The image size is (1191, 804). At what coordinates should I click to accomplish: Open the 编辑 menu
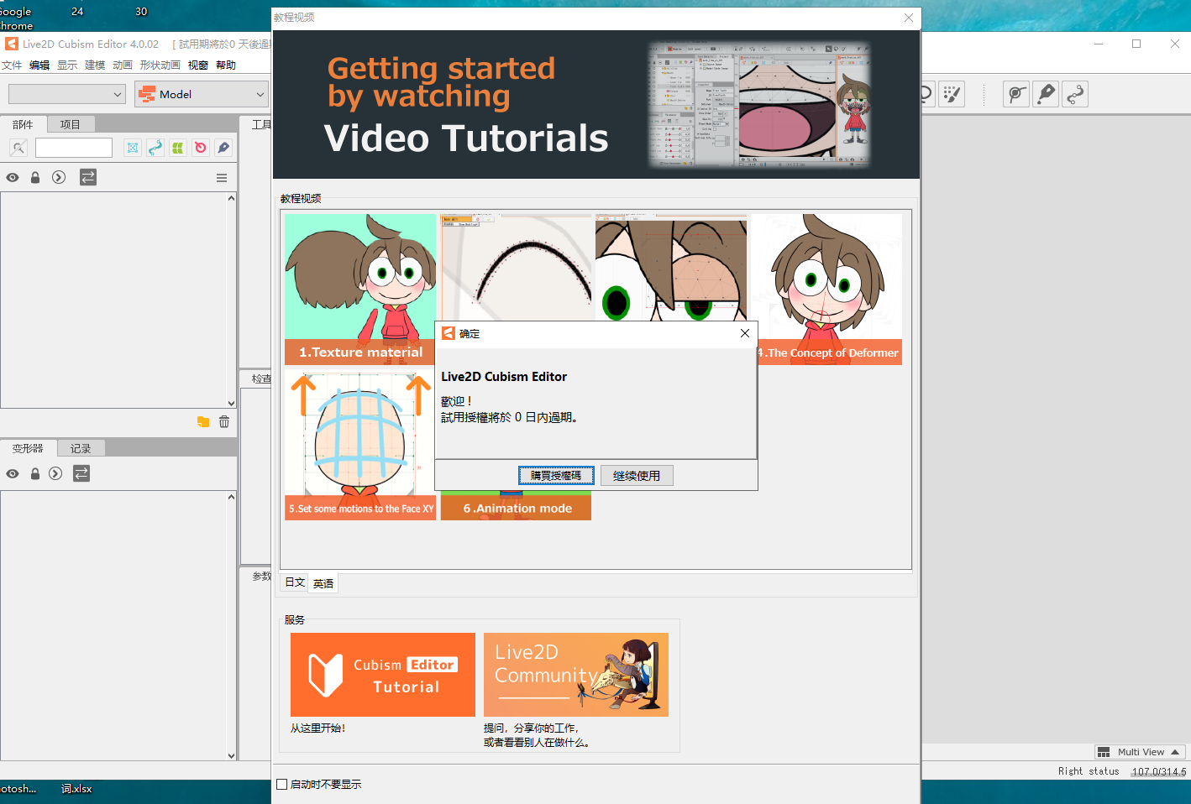click(39, 65)
